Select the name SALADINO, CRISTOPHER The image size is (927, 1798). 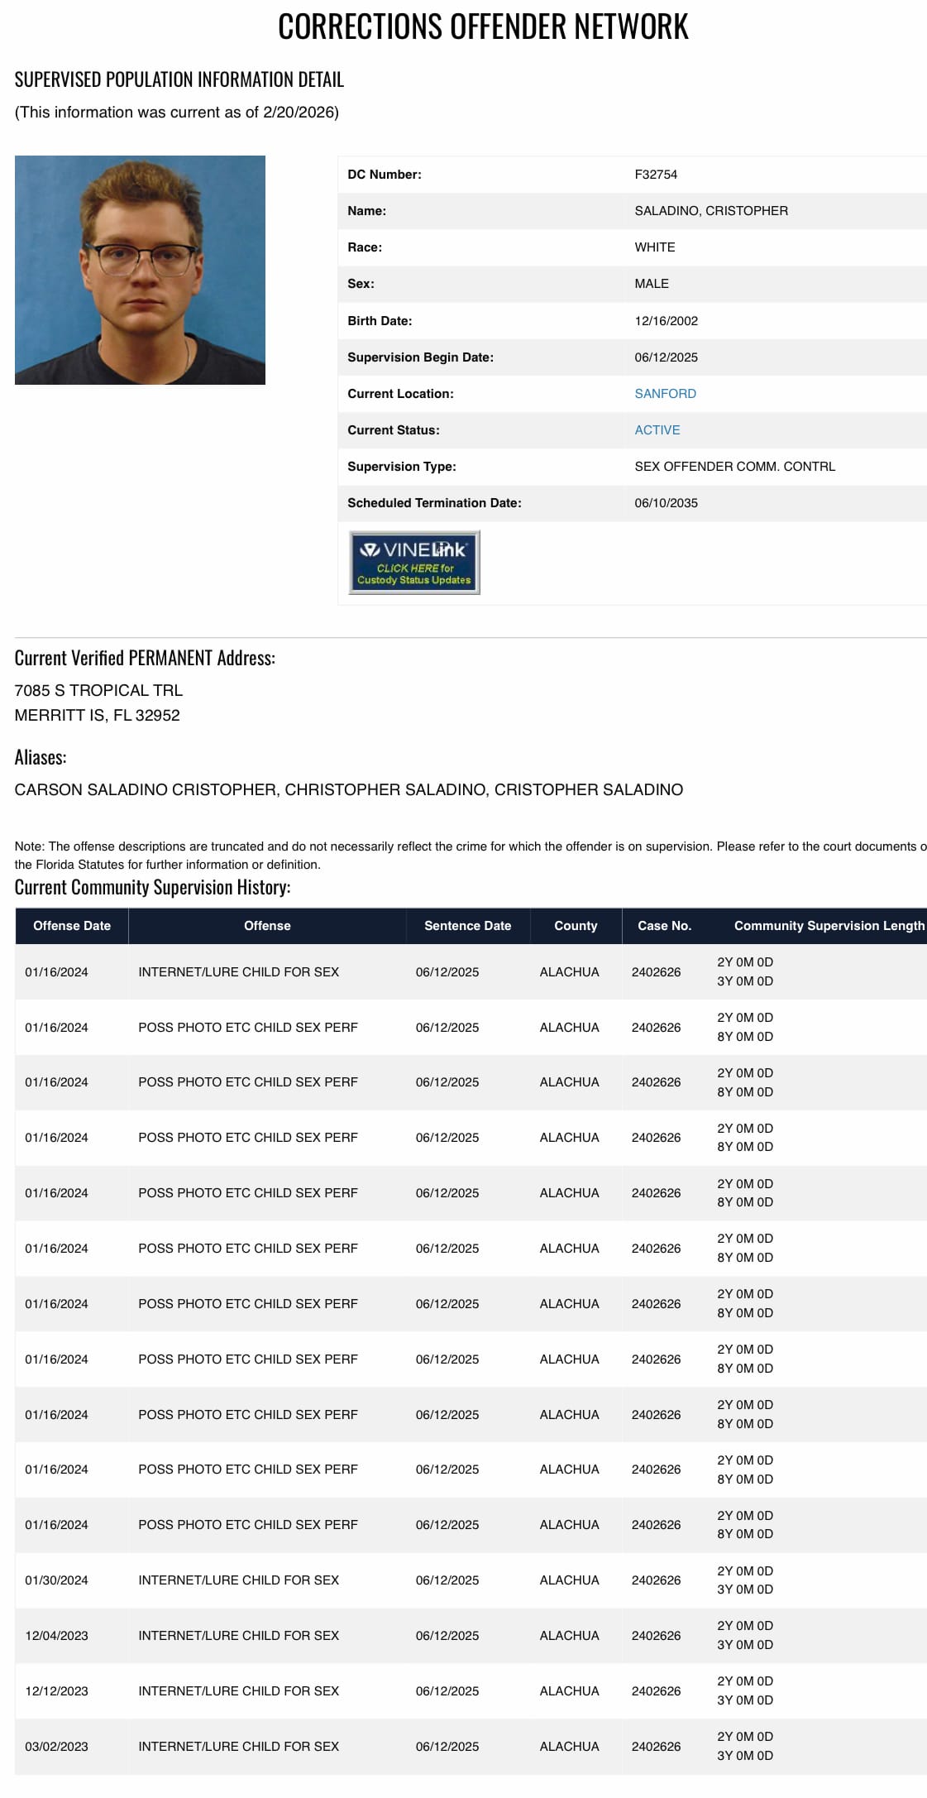tap(711, 211)
